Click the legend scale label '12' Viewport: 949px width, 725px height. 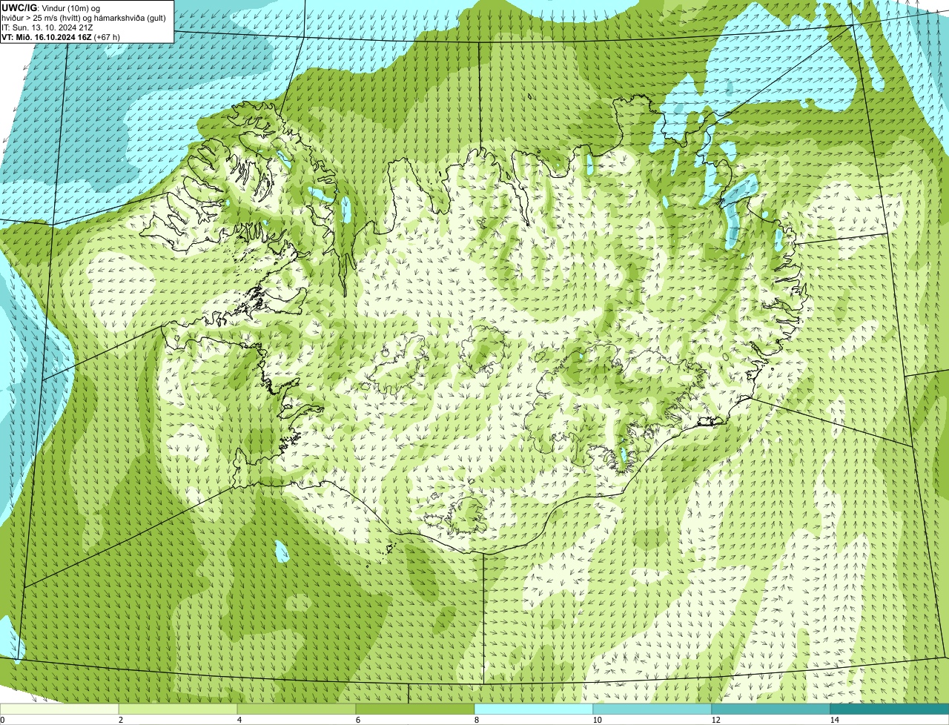(715, 720)
